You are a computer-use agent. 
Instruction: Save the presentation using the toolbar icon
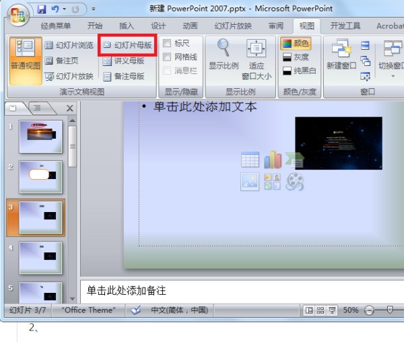point(42,9)
